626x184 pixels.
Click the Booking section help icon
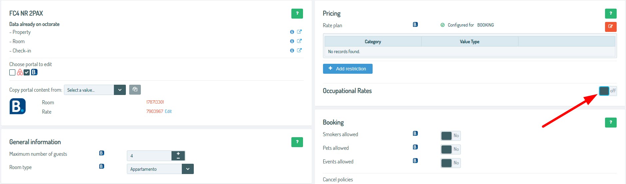(x=610, y=123)
